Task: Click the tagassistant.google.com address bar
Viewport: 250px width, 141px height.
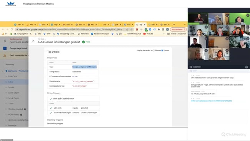Action: point(71,29)
